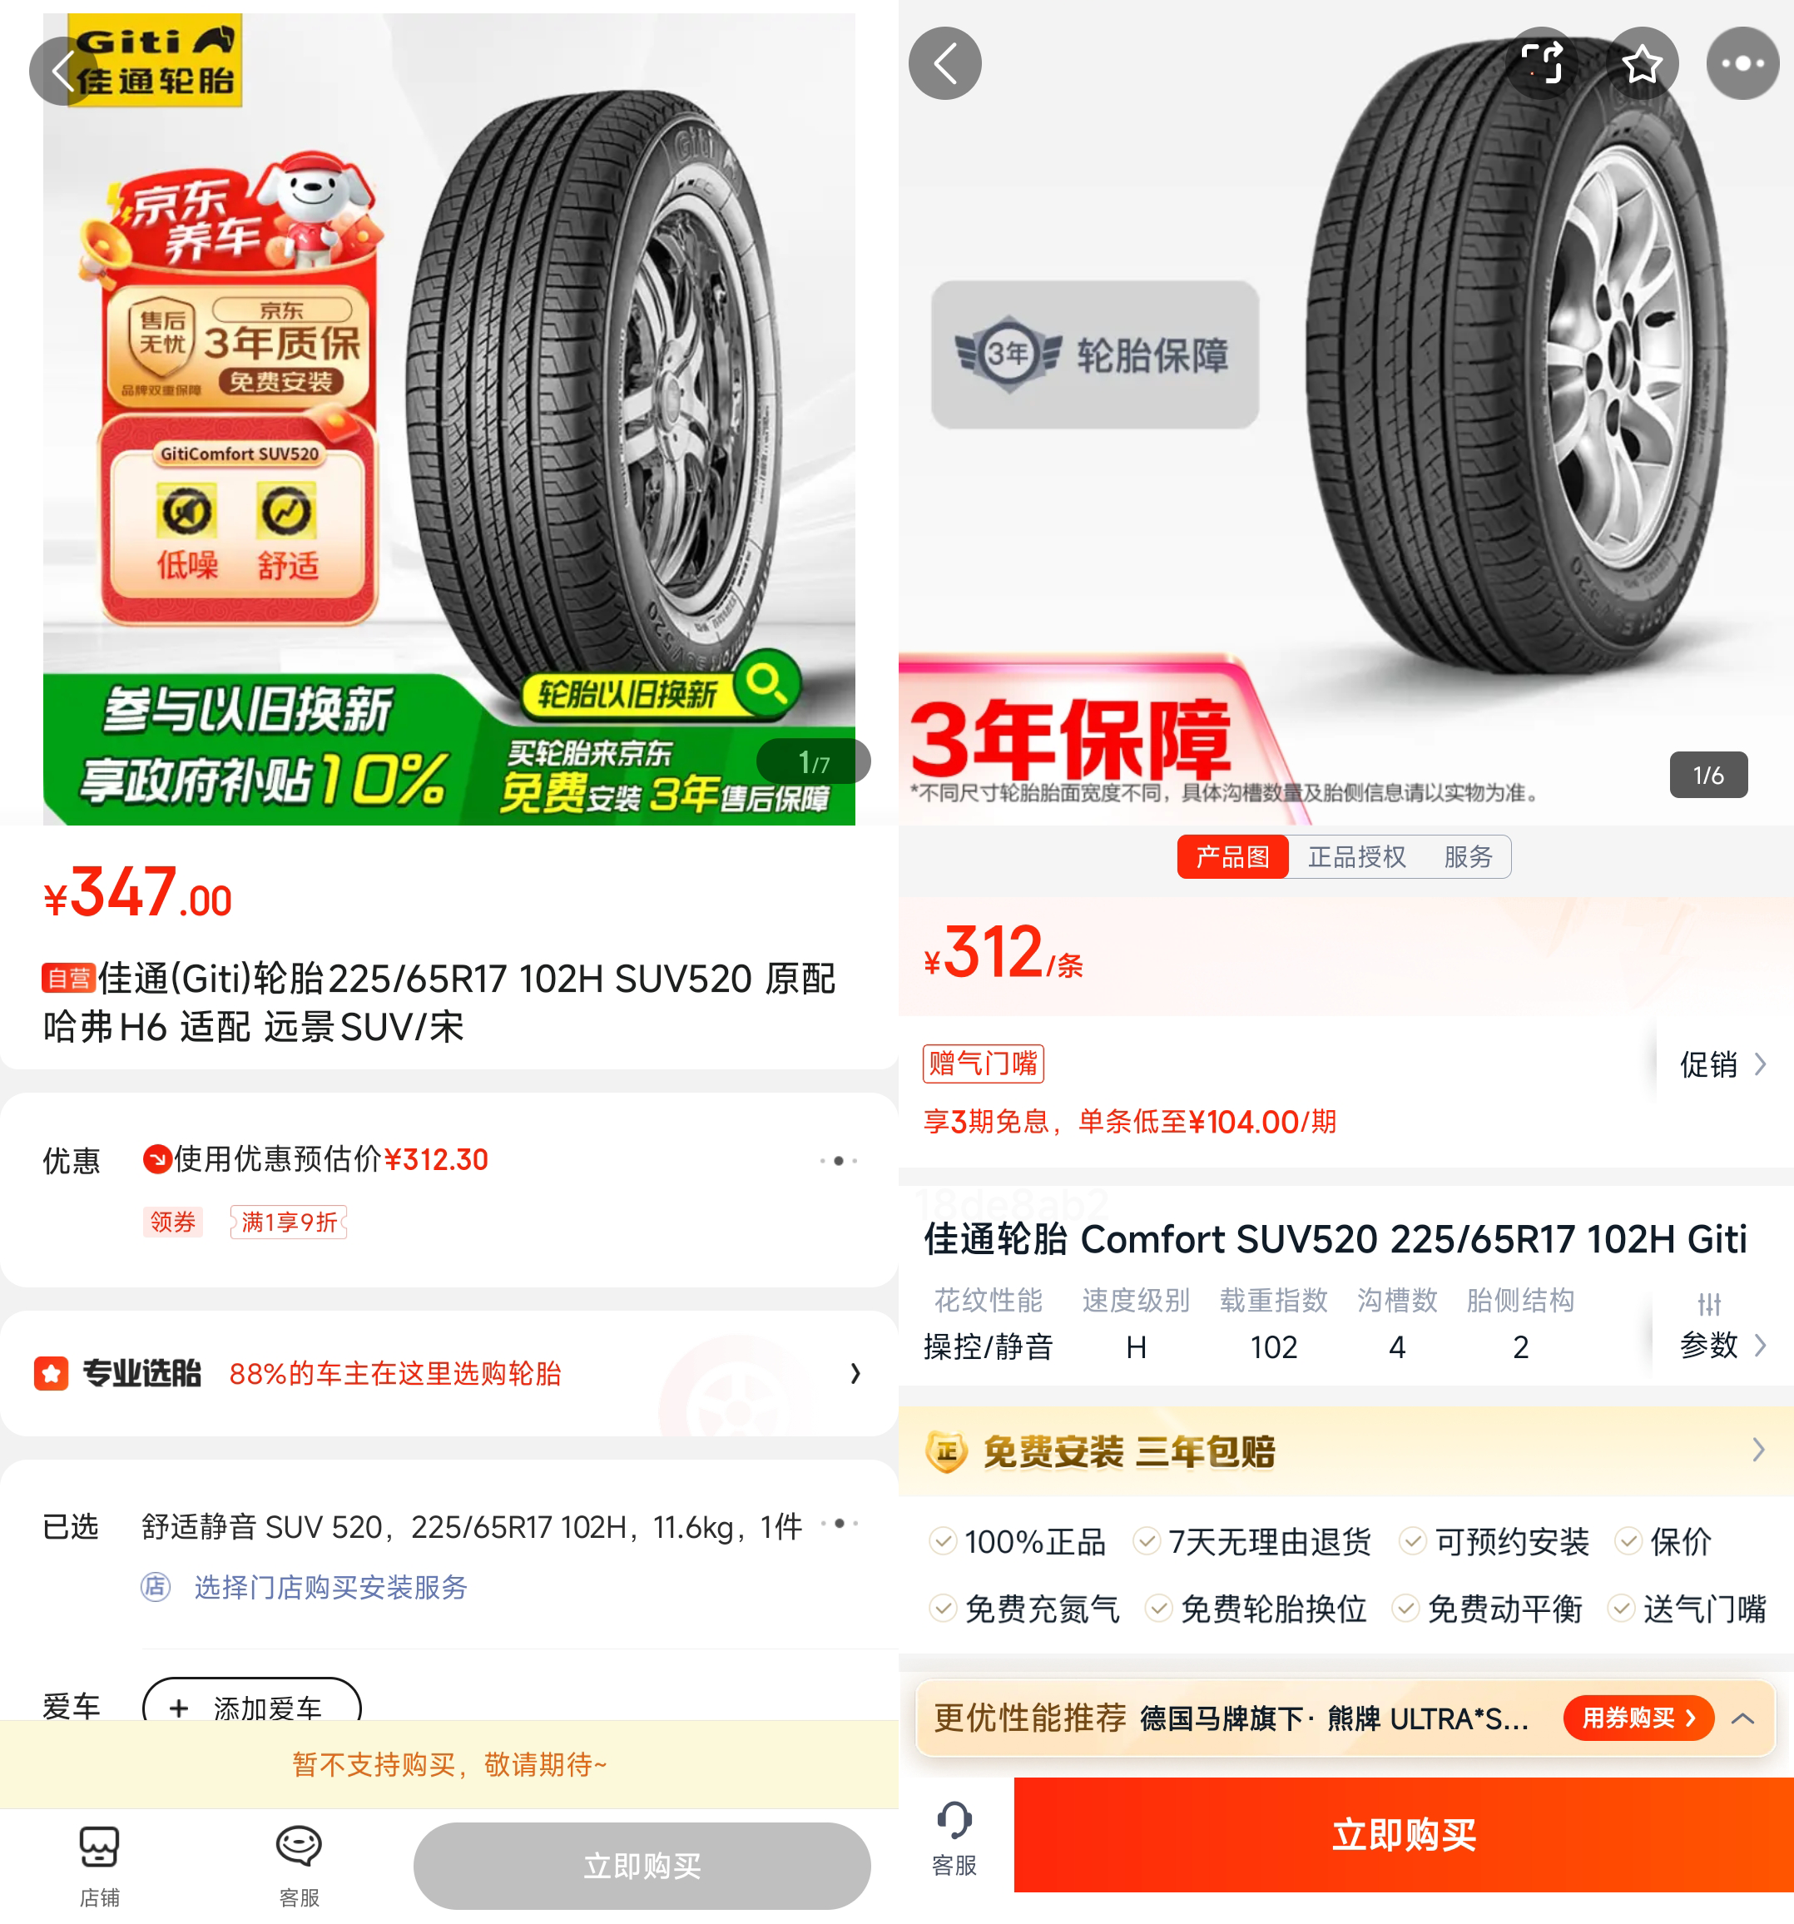Switch to the 正品授权 tab
This screenshot has width=1794, height=1924.
(x=1356, y=856)
